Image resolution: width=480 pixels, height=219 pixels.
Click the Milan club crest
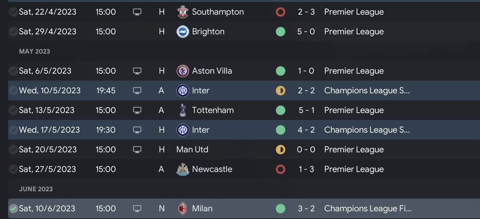[182, 209]
